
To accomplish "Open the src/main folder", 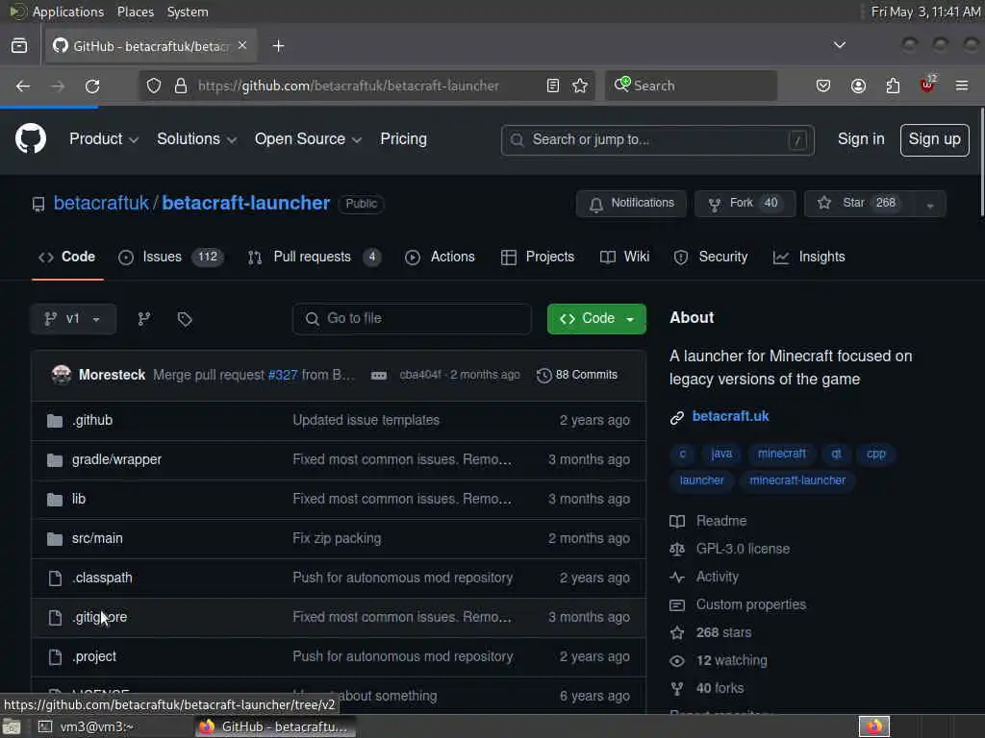I will (97, 538).
